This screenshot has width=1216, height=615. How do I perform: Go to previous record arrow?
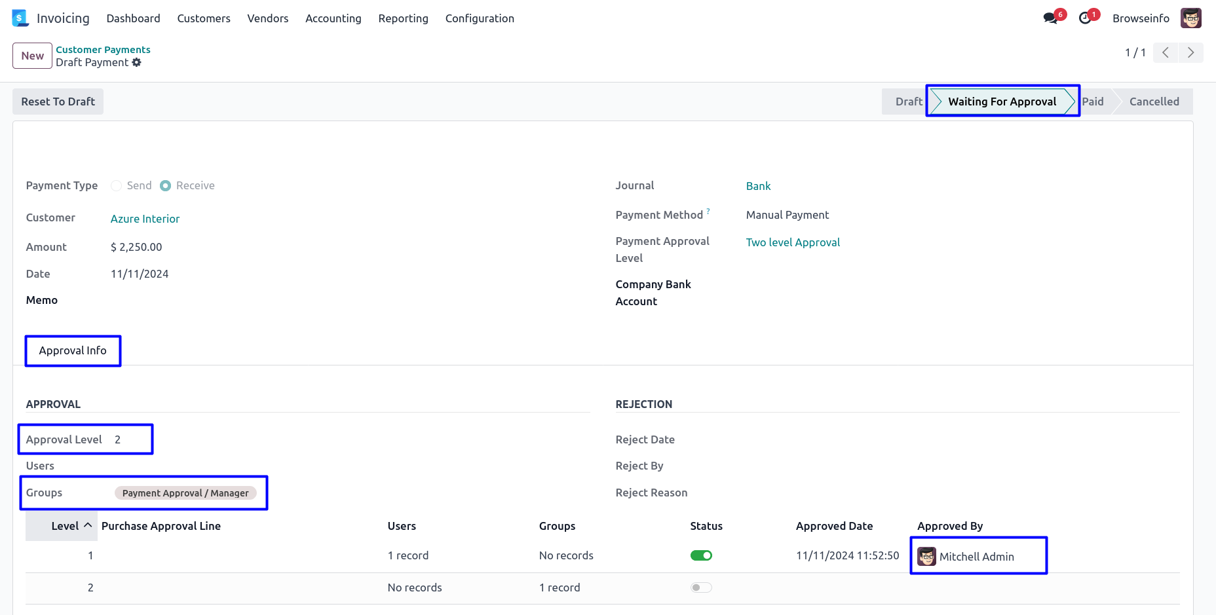(1166, 52)
